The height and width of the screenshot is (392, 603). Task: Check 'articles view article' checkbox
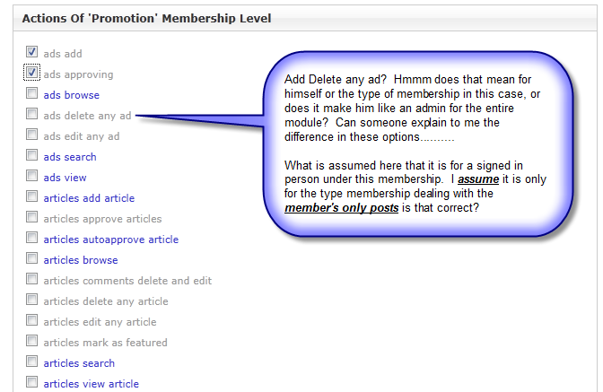point(32,383)
